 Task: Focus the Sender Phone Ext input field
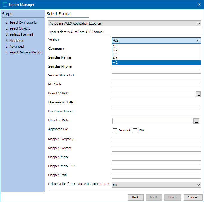[x=156, y=76]
